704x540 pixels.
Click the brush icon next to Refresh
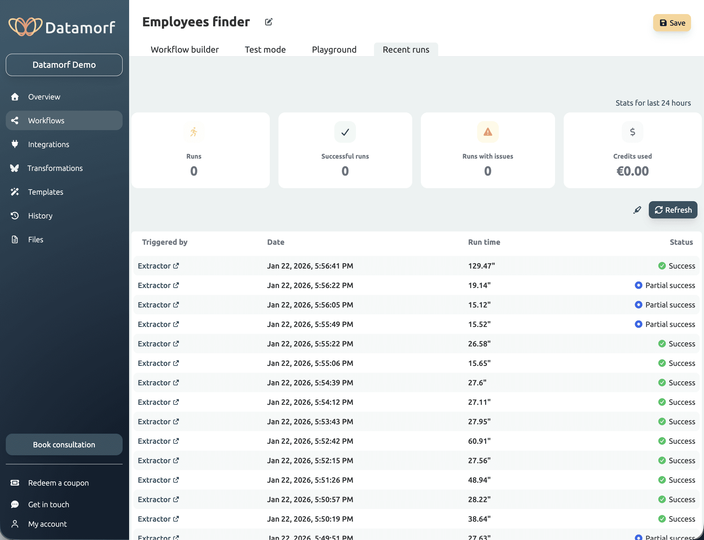click(637, 210)
